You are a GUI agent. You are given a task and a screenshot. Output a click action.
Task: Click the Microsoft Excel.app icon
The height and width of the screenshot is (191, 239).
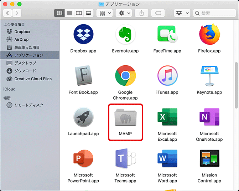(x=167, y=117)
